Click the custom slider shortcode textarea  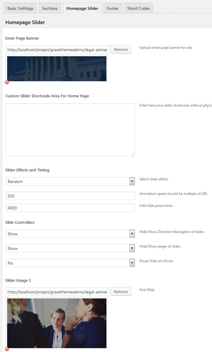tap(70, 130)
